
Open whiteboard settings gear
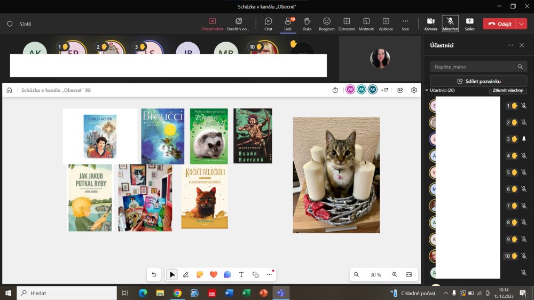(414, 90)
